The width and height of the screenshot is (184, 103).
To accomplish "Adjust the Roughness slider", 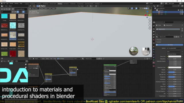I will point(175,77).
